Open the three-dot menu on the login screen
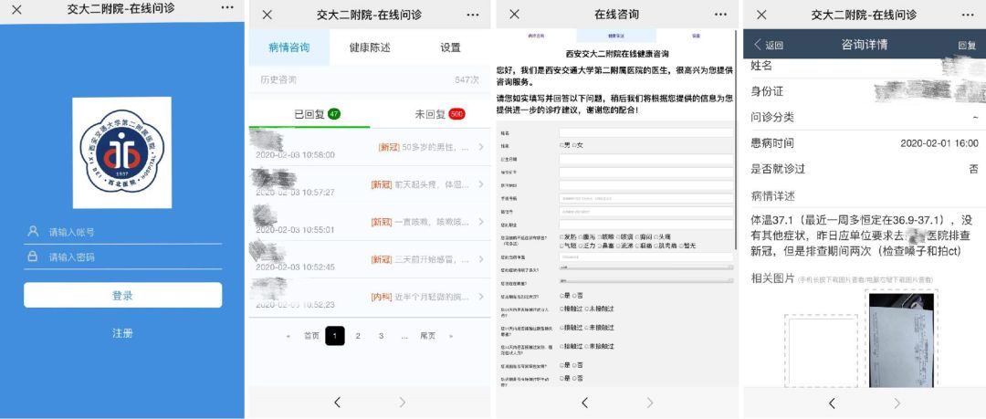 tap(227, 7)
